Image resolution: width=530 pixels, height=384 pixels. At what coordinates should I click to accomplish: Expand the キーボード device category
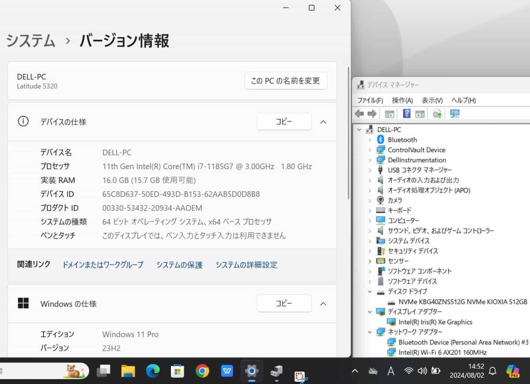pyautogui.click(x=370, y=210)
